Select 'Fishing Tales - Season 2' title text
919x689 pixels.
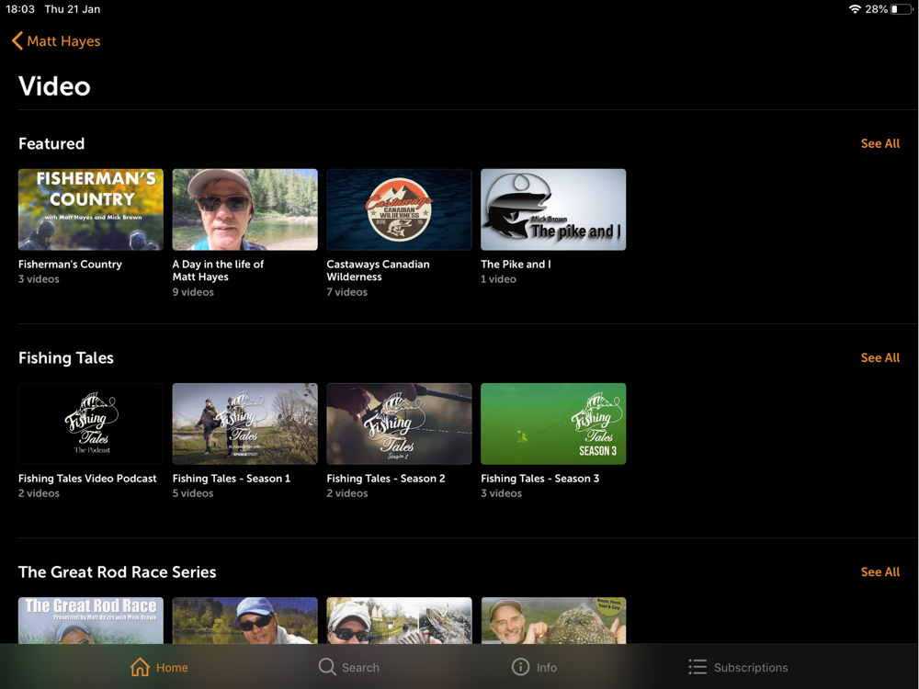[386, 479]
